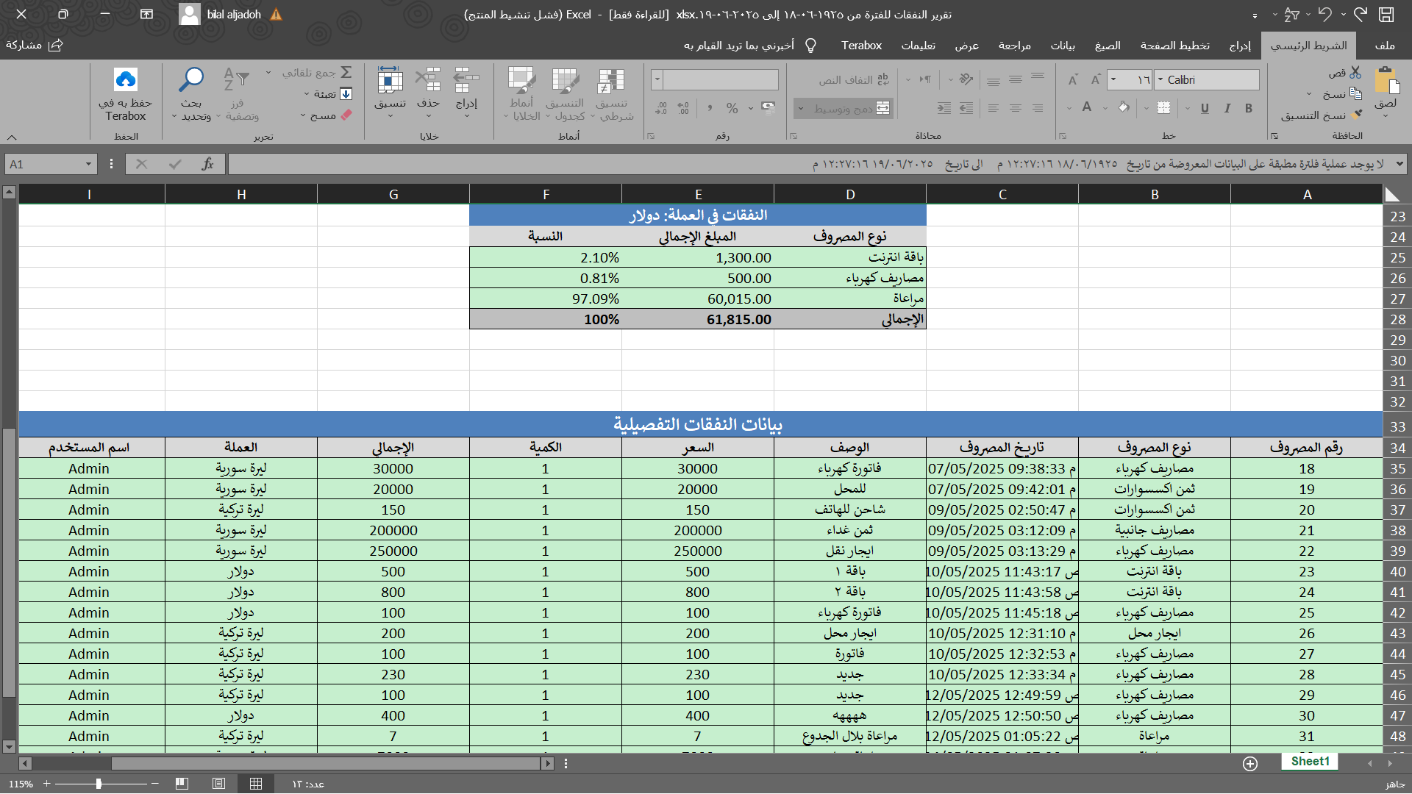Open the File (ملف) tab
Image resolution: width=1412 pixels, height=794 pixels.
(x=1385, y=46)
